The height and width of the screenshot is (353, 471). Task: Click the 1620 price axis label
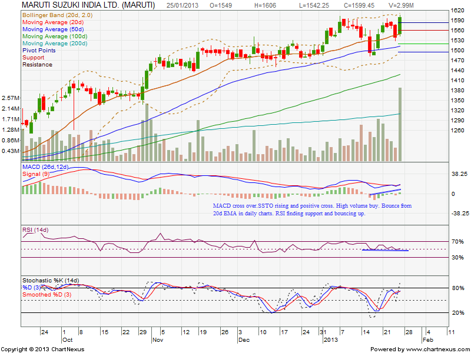(x=457, y=11)
